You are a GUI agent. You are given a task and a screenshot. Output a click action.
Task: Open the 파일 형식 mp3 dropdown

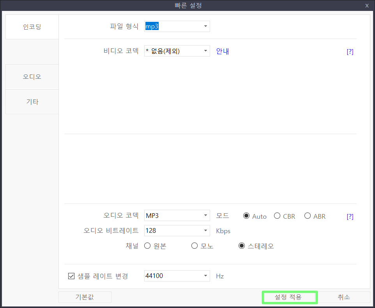pos(205,26)
